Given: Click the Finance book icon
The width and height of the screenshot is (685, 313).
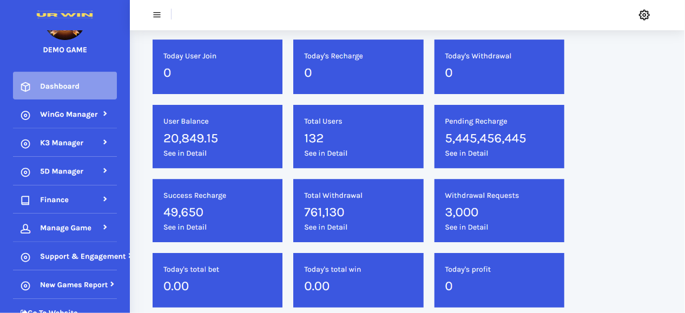Looking at the screenshot, I should pos(25,201).
